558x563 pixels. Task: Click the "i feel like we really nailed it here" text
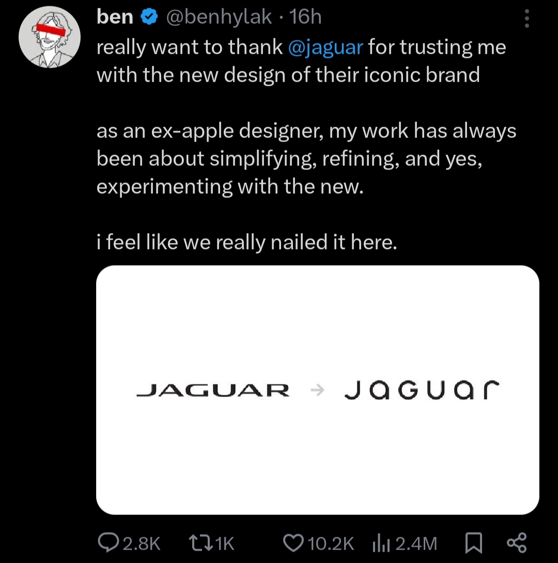pyautogui.click(x=247, y=242)
